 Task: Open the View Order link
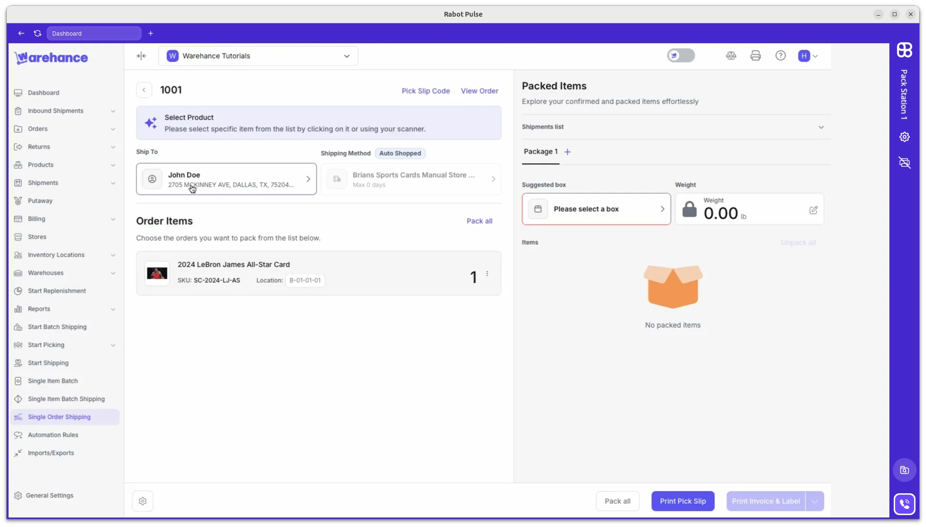click(x=479, y=91)
